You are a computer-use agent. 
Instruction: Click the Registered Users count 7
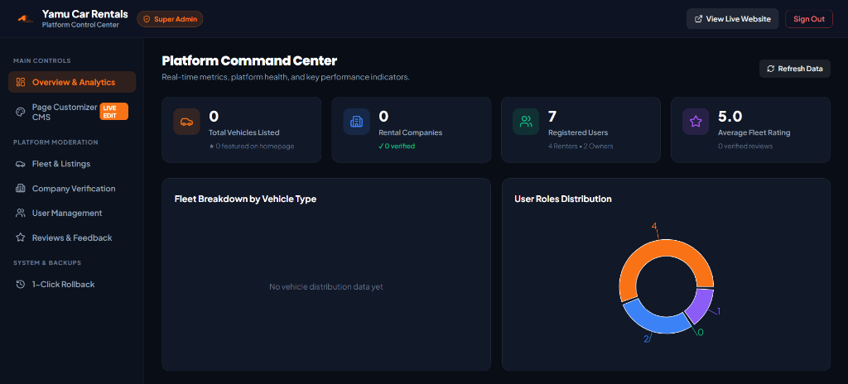click(x=552, y=117)
